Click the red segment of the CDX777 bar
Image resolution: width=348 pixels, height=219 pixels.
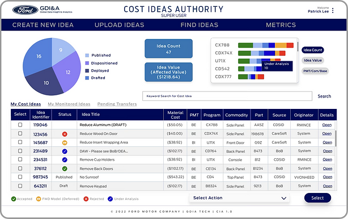pyautogui.click(x=261, y=77)
